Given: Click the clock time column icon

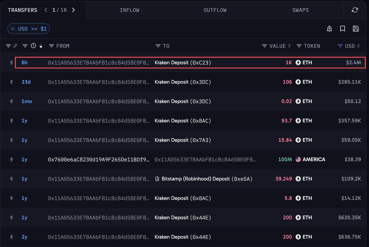Looking at the screenshot, I should click(34, 46).
